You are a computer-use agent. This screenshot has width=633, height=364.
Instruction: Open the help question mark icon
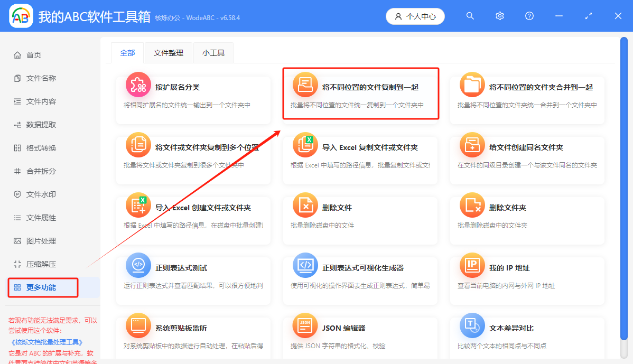click(529, 16)
